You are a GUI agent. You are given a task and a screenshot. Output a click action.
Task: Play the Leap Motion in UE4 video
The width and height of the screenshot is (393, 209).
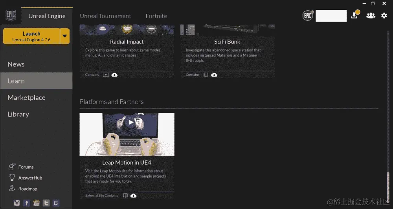point(130,122)
